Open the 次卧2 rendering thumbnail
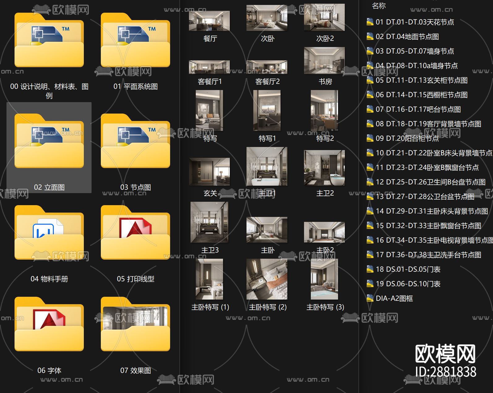Image resolution: width=493 pixels, height=393 pixels. (x=324, y=17)
